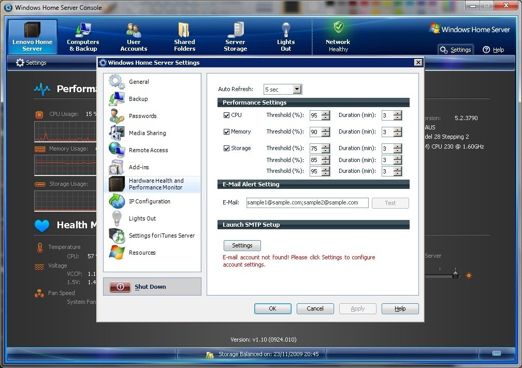Click the Fan Speed icon
Viewport: 522px width, 368px height.
click(x=39, y=293)
